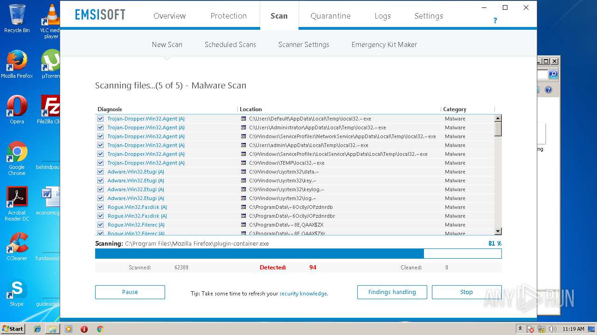
Task: Stop the running scan
Action: [x=466, y=292]
